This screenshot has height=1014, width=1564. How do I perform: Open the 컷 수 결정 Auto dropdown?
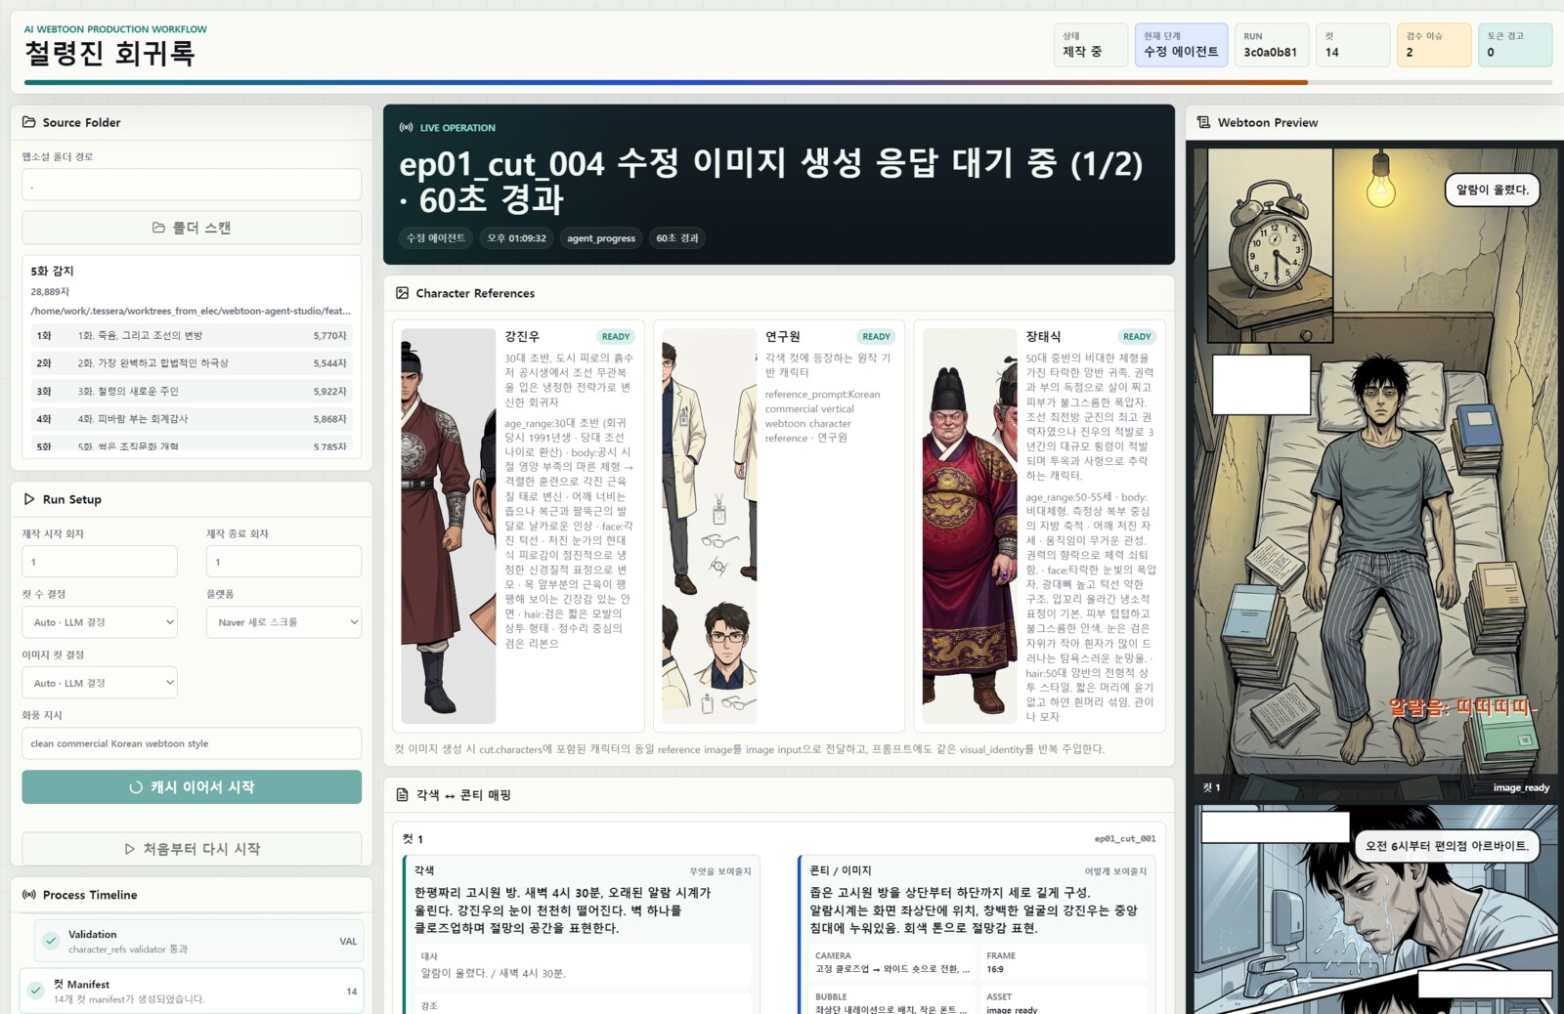100,622
